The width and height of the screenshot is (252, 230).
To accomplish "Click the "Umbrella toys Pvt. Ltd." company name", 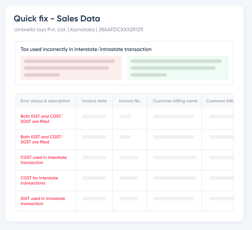I will tap(40, 29).
